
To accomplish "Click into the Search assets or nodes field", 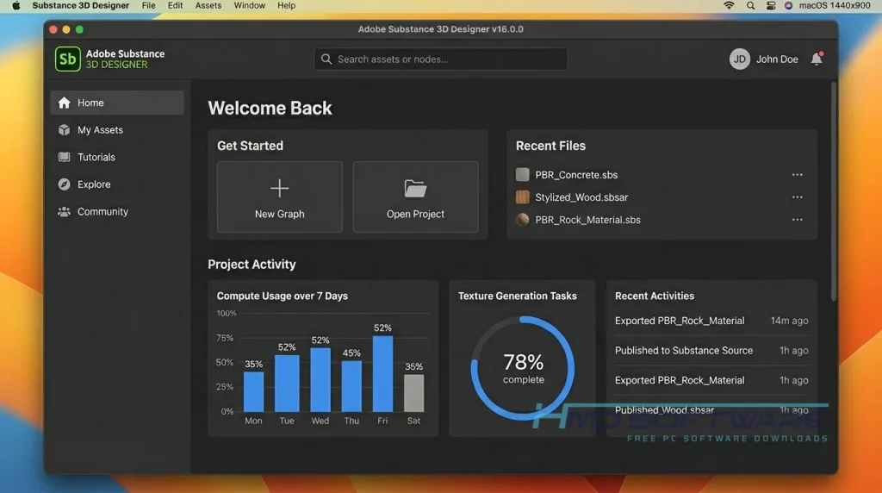I will pos(440,59).
